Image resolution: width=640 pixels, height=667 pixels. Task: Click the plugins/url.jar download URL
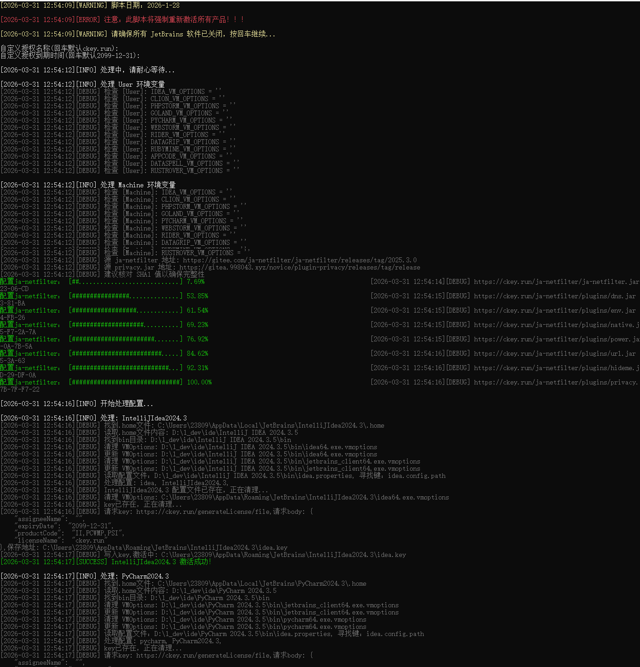555,353
